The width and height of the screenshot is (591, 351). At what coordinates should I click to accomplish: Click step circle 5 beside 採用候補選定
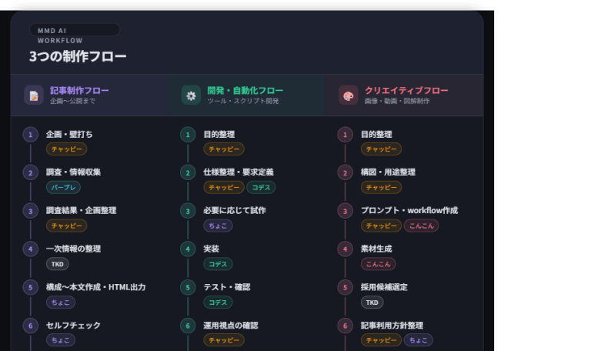(x=345, y=288)
